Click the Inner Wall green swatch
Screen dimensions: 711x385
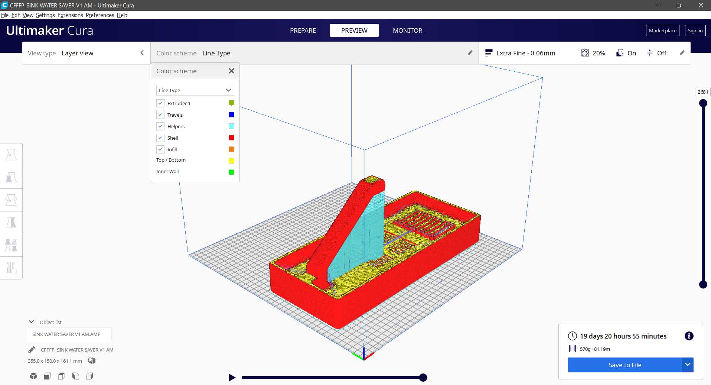(x=231, y=172)
